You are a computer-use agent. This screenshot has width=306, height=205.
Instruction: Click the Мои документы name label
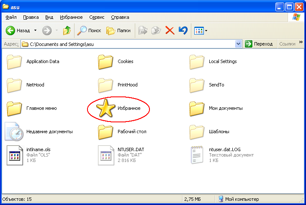point(226,108)
